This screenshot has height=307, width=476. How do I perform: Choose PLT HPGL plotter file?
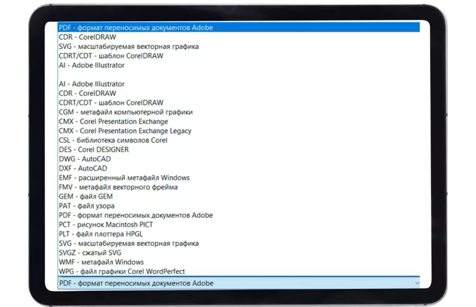(101, 234)
